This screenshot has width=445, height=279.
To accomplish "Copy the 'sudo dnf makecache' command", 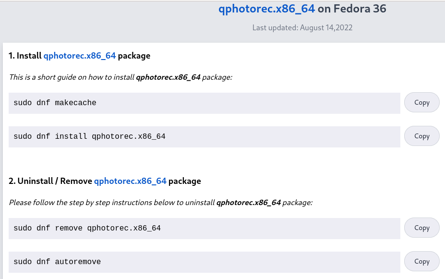I will coord(422,102).
